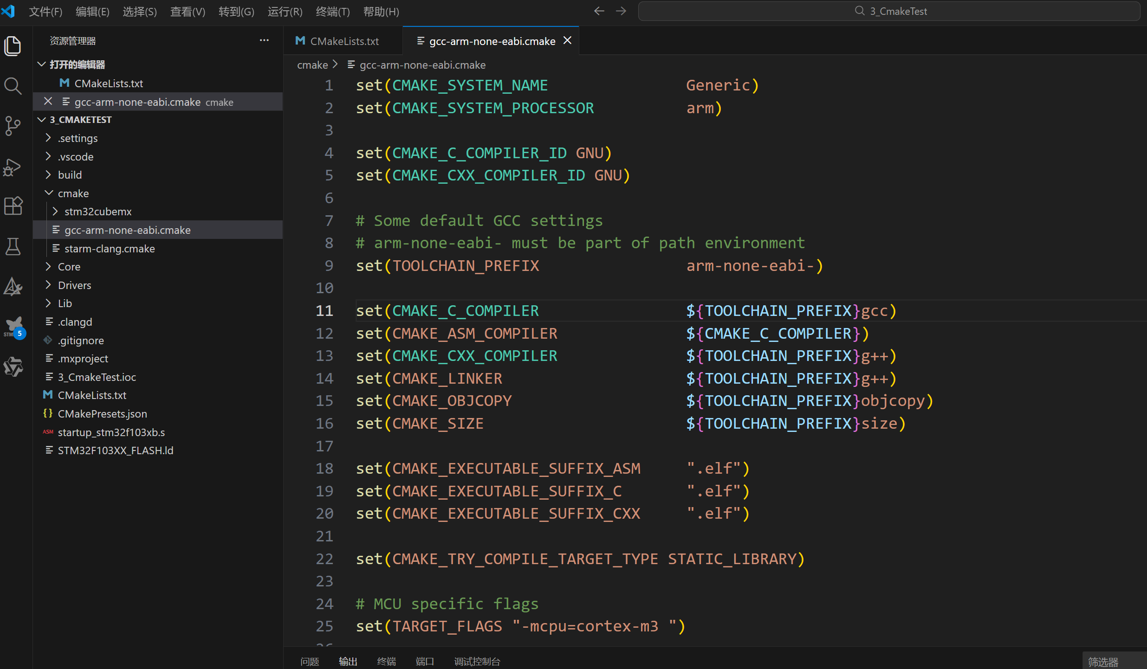Screen dimensions: 1147x669
Task: Click the 筛选器 filter input
Action: coord(1114,662)
